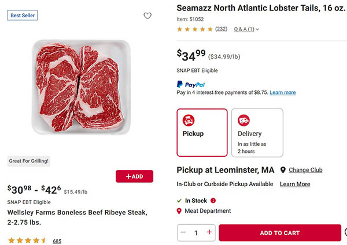Click the quantity input field
Image resolution: width=347 pixels, height=245 pixels.
196,233
